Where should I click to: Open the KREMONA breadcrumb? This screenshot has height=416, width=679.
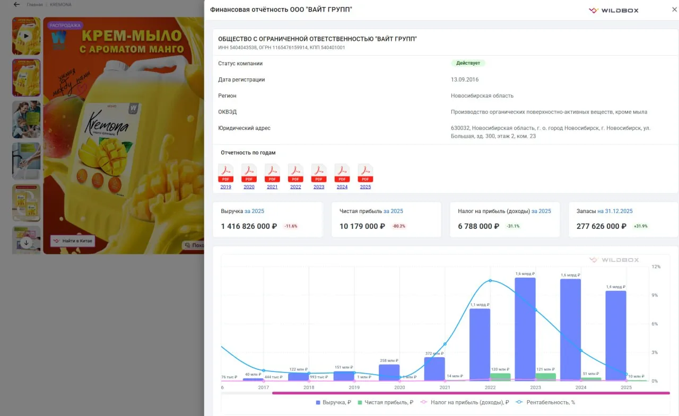pos(60,5)
